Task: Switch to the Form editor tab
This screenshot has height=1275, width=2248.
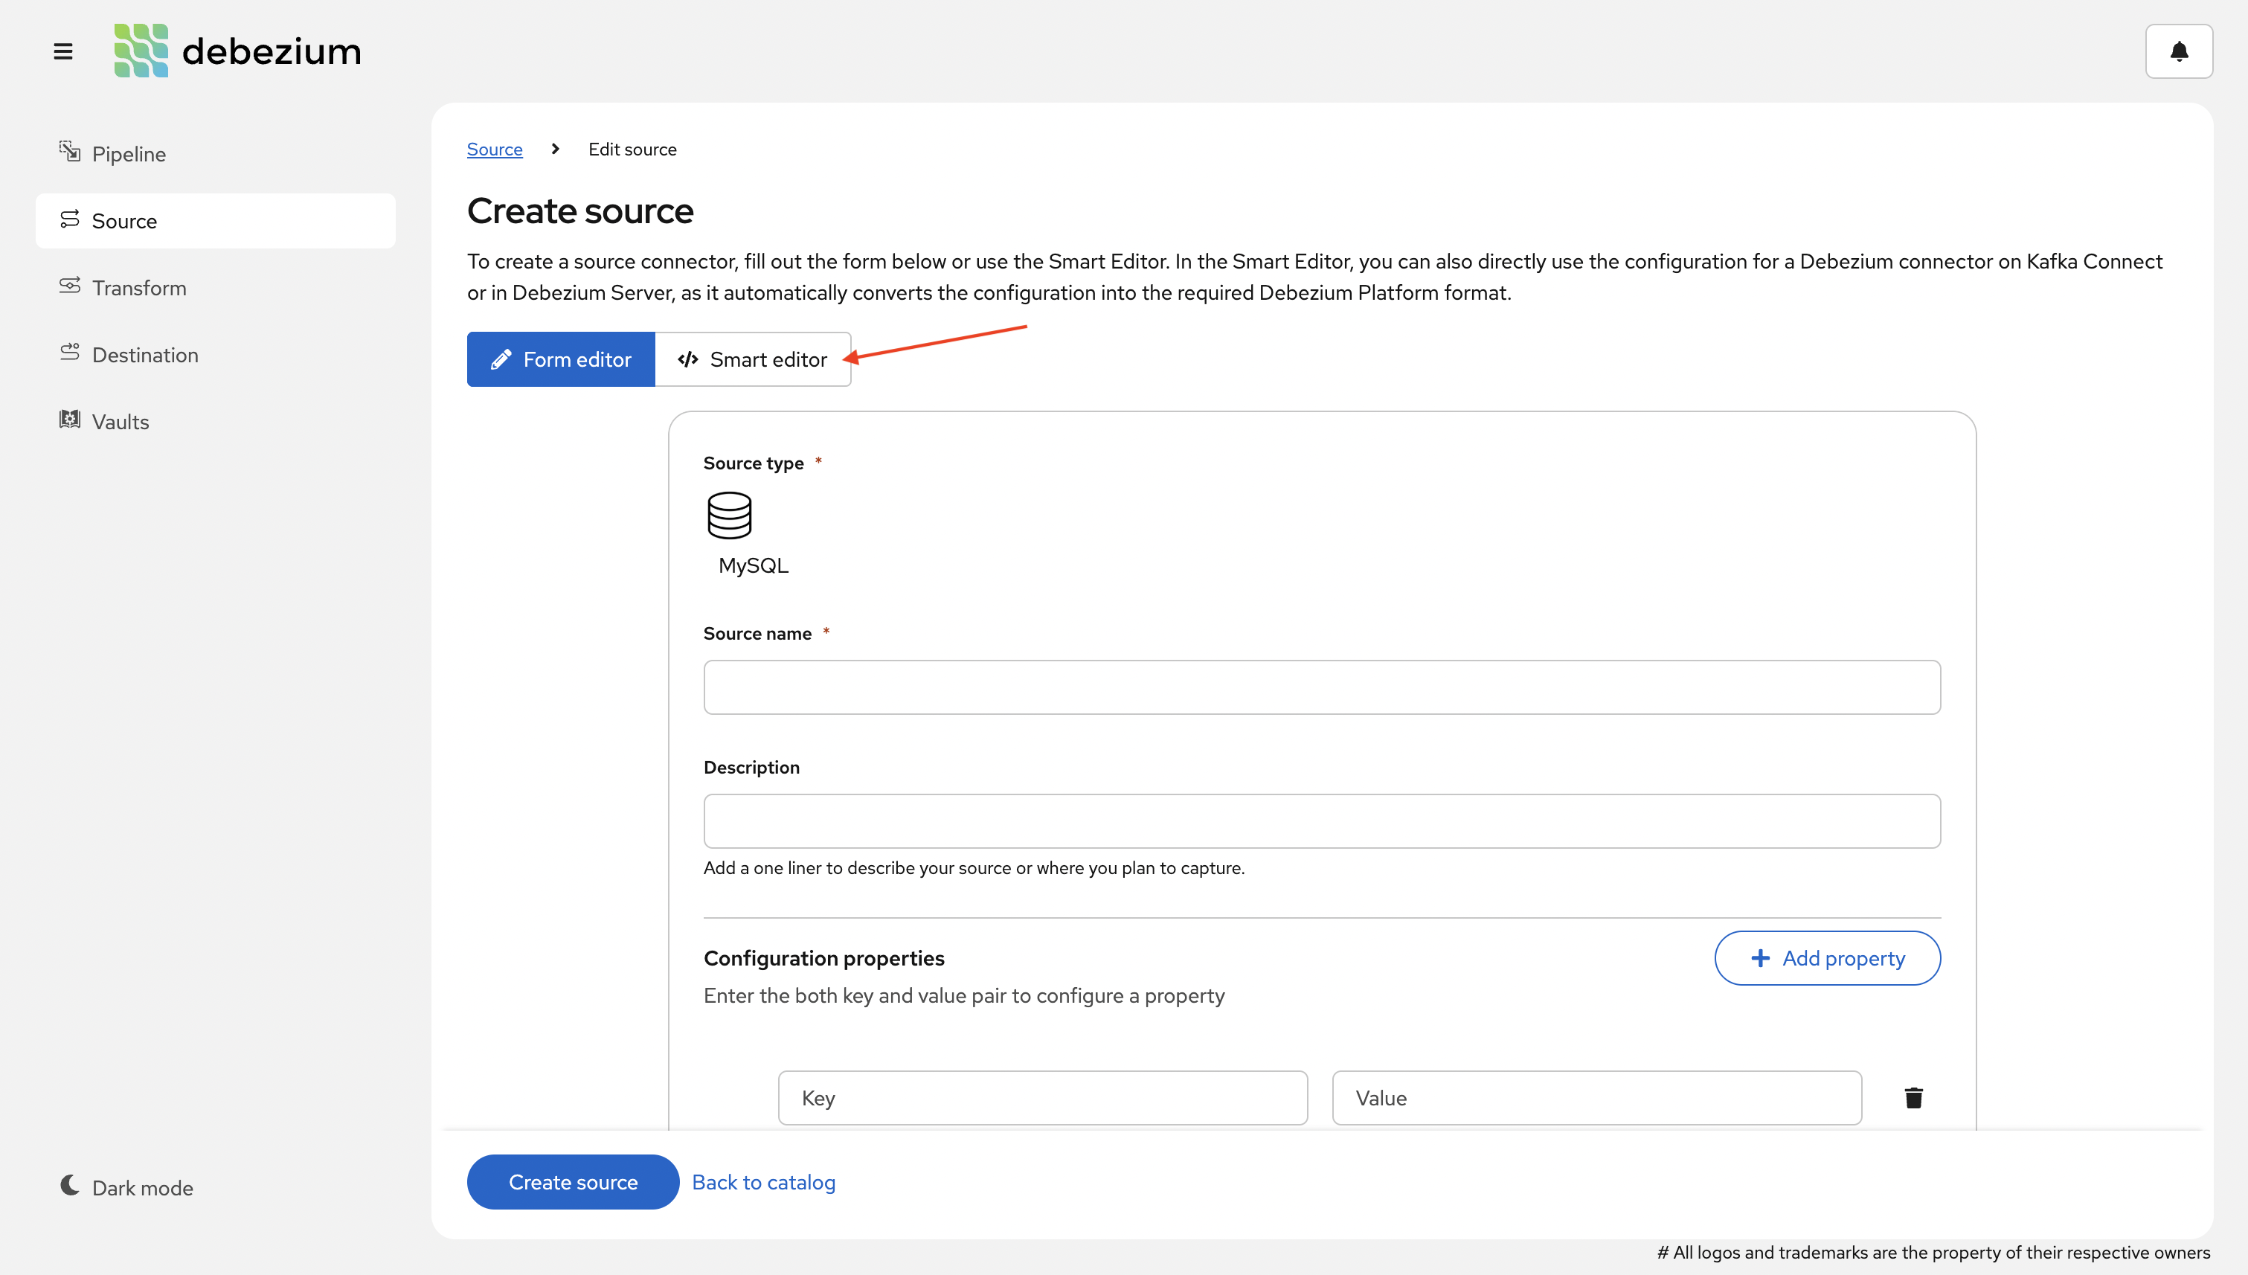Action: tap(560, 359)
